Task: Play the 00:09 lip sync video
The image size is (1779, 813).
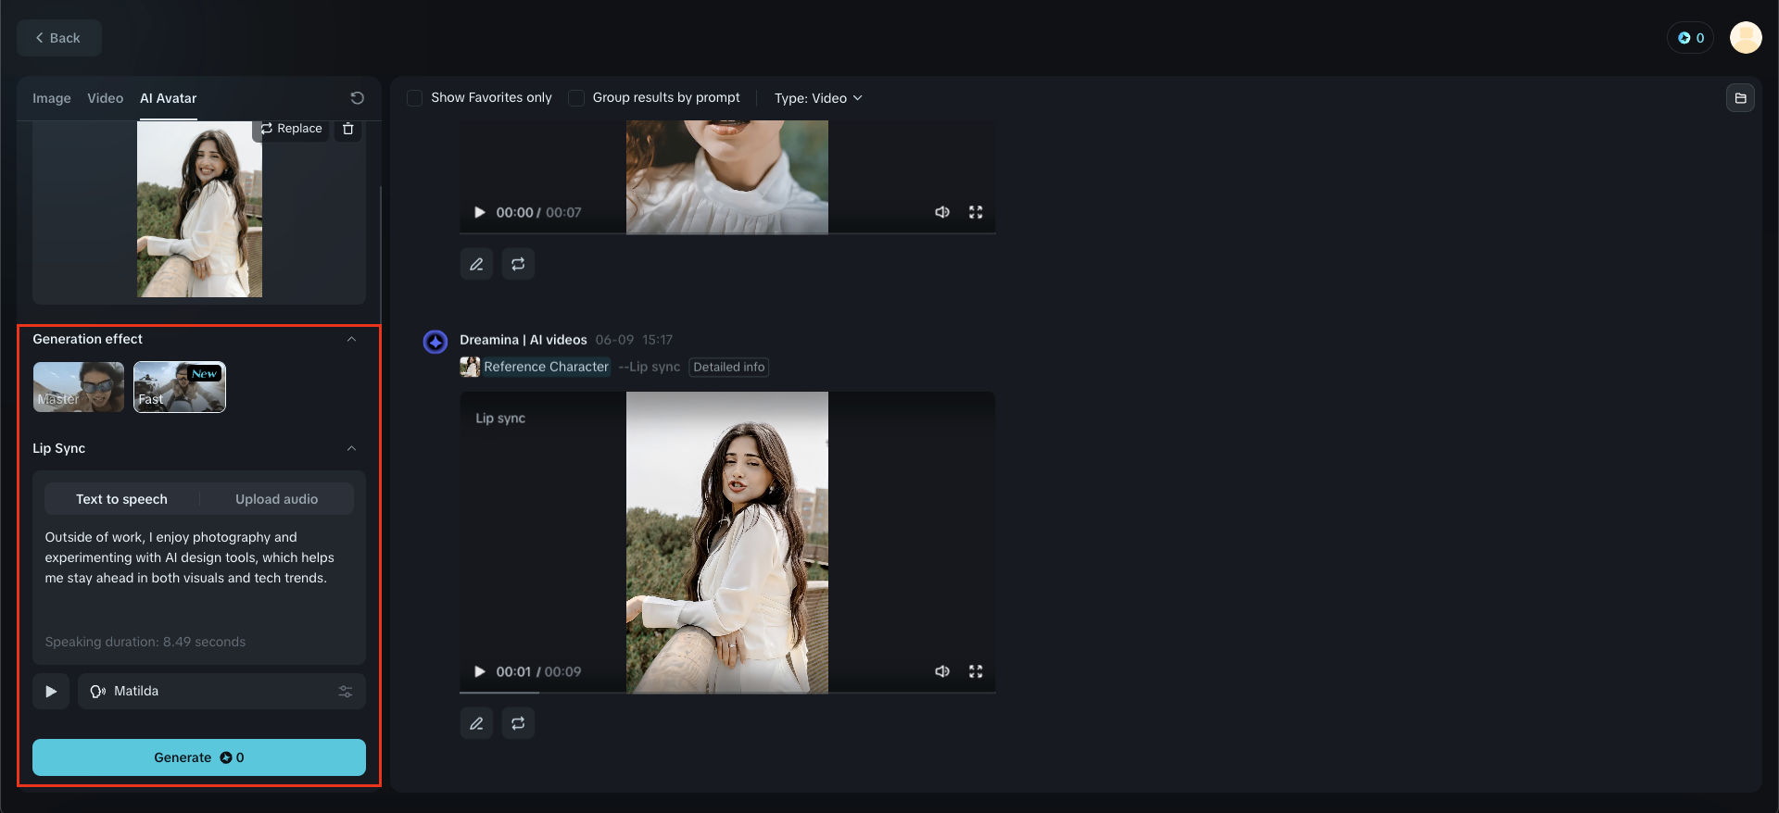Action: click(480, 671)
